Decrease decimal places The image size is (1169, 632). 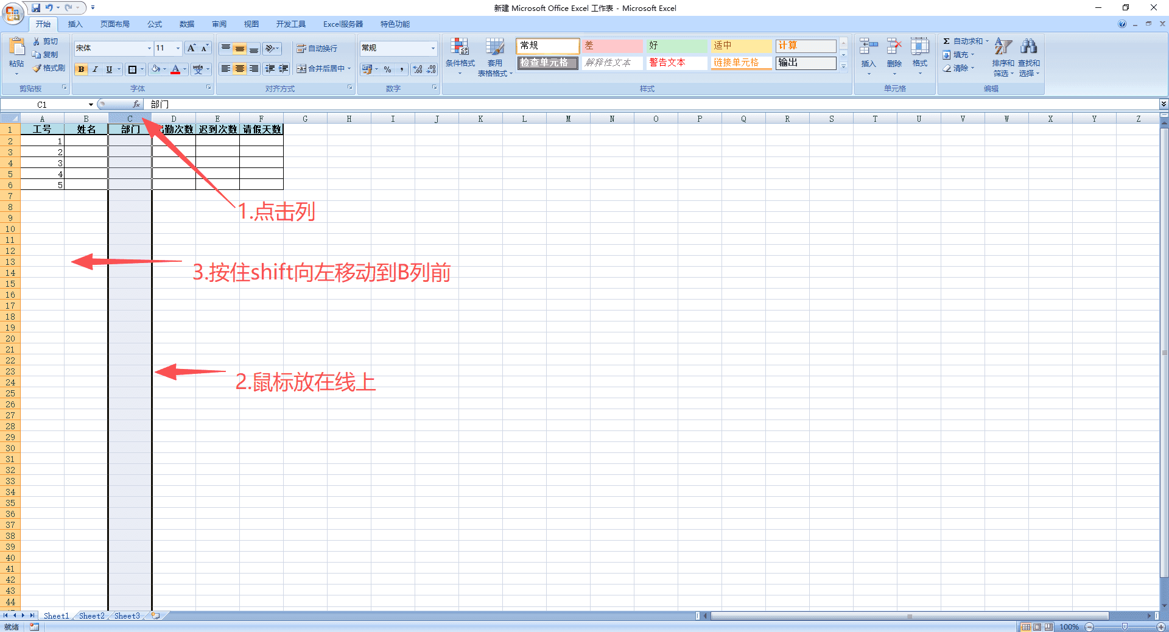[x=431, y=69]
